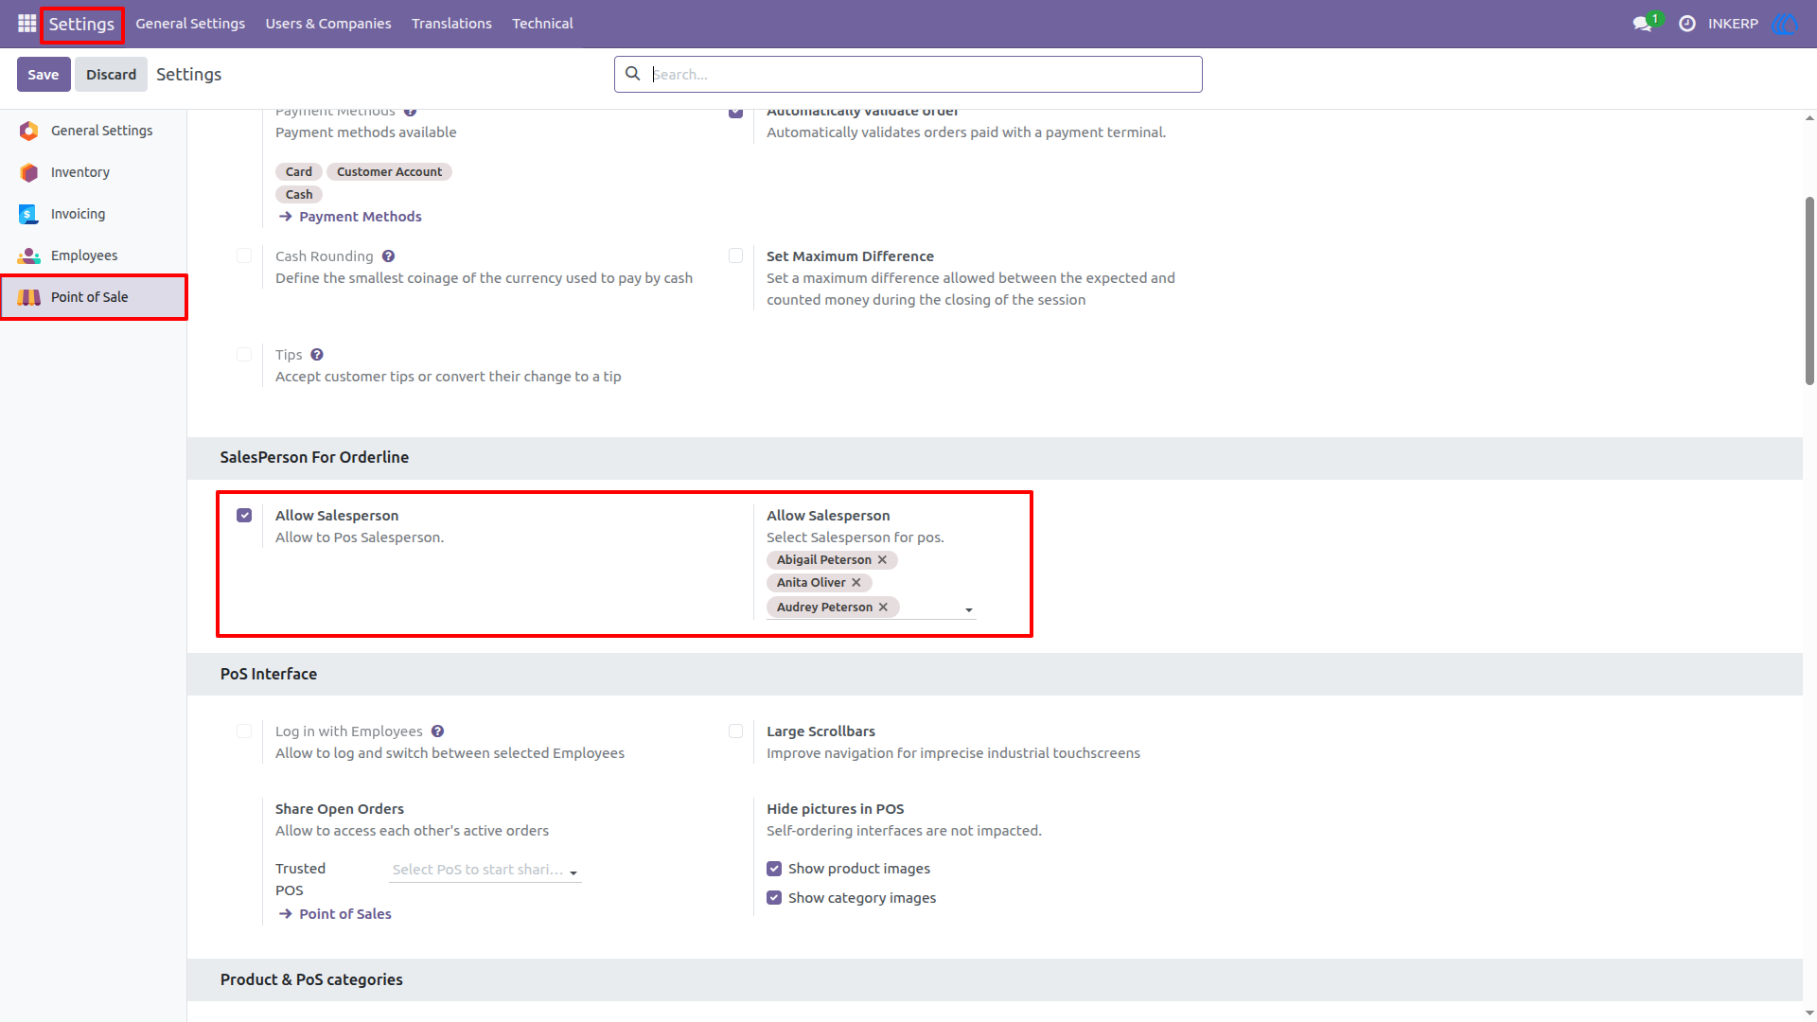Click the Invoicing sidebar icon
Viewport: 1817px width, 1022px height.
29,214
